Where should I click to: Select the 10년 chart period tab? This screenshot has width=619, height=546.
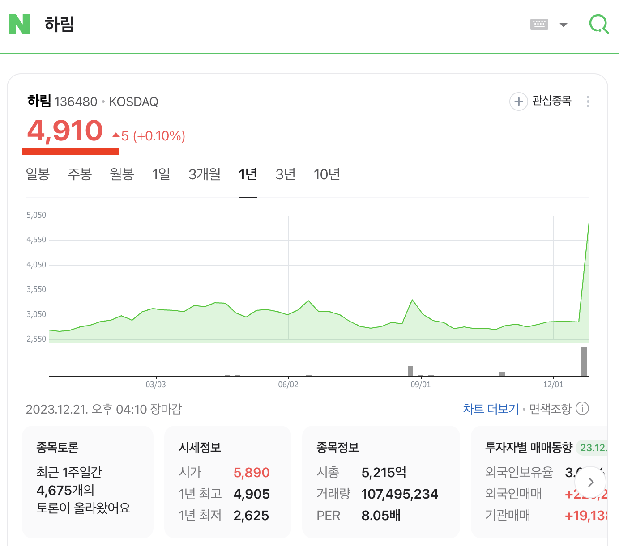pos(327,174)
